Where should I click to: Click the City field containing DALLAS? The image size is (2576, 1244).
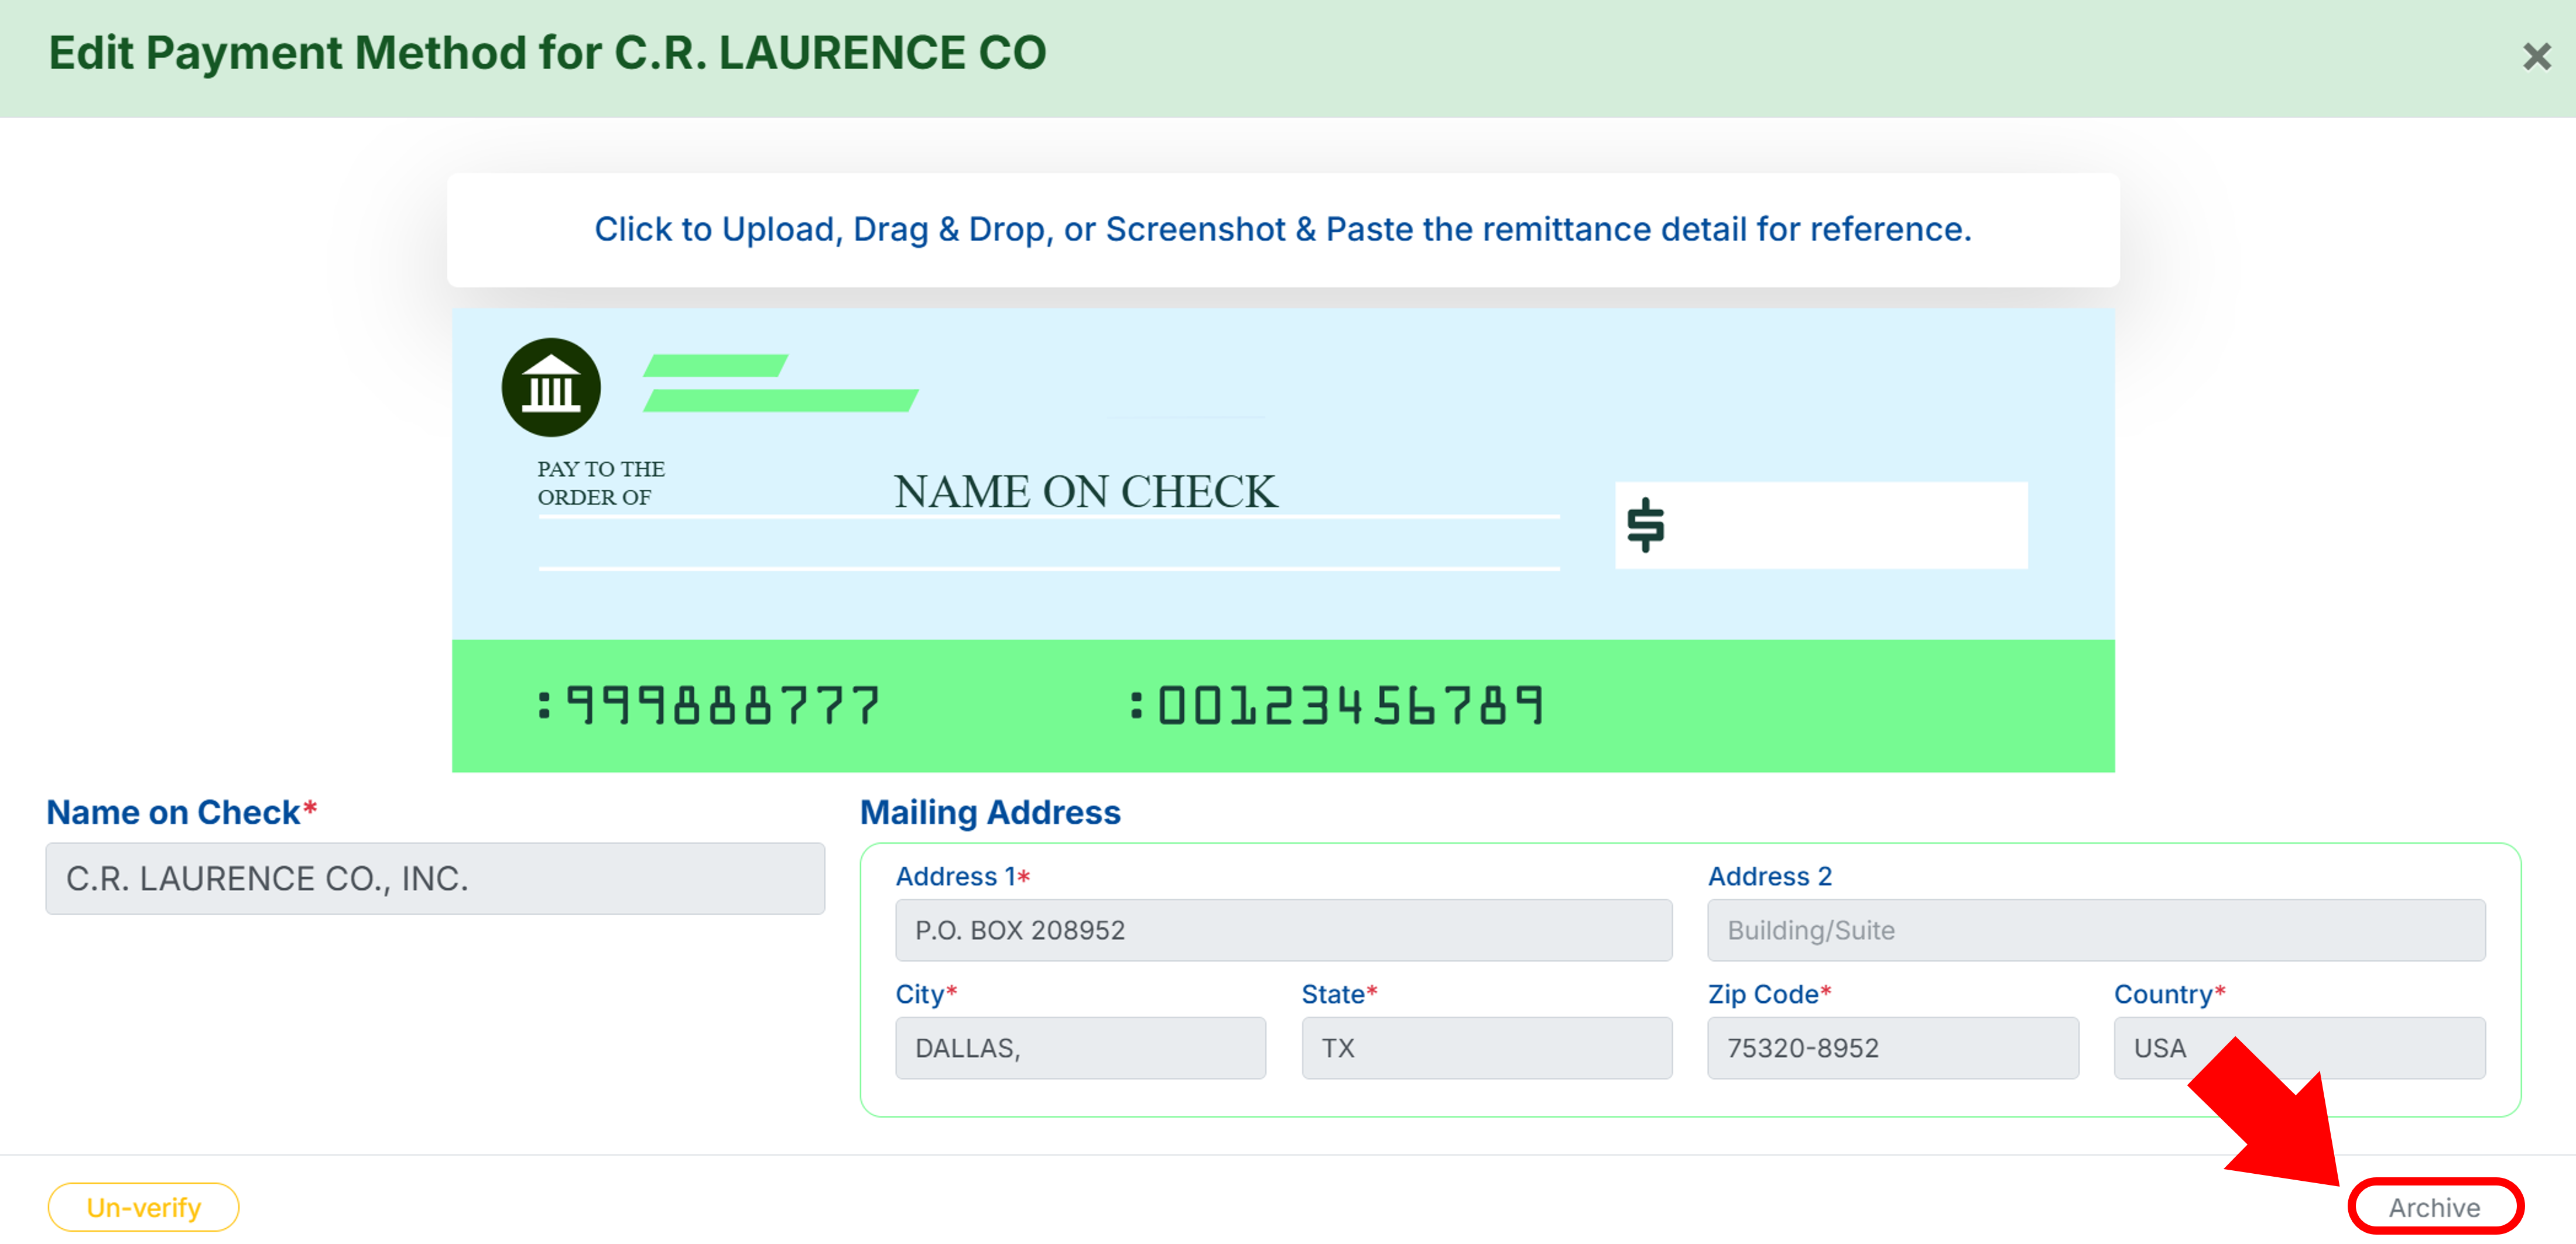tap(1080, 1048)
